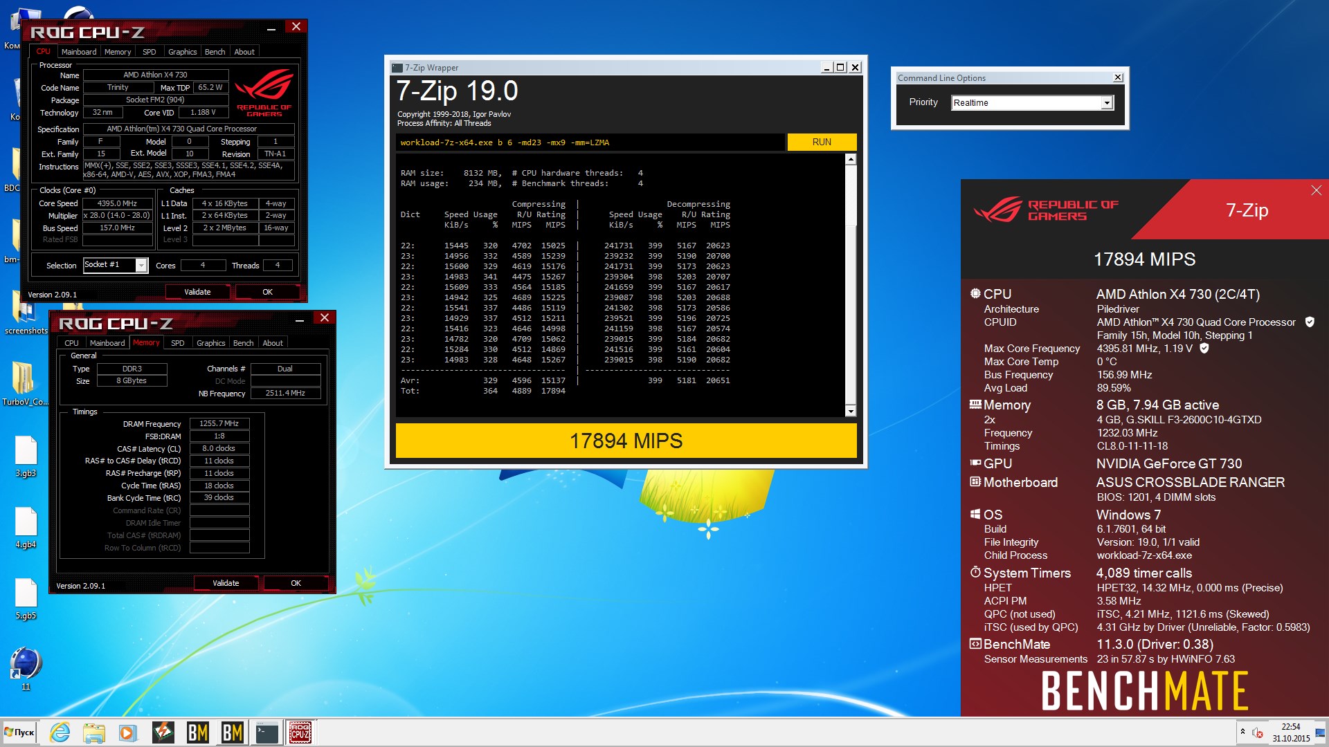Click the System Timers clock icon
1329x747 pixels.
click(x=975, y=572)
